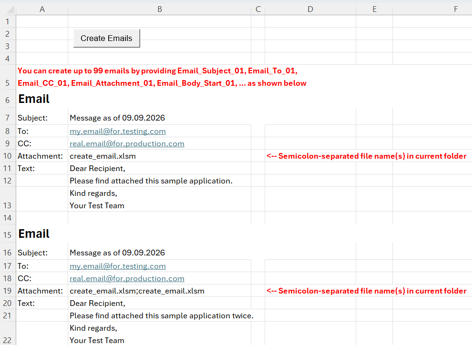Image resolution: width=472 pixels, height=345 pixels.
Task: Select the first Email heading in row 6
Action: pyautogui.click(x=34, y=99)
